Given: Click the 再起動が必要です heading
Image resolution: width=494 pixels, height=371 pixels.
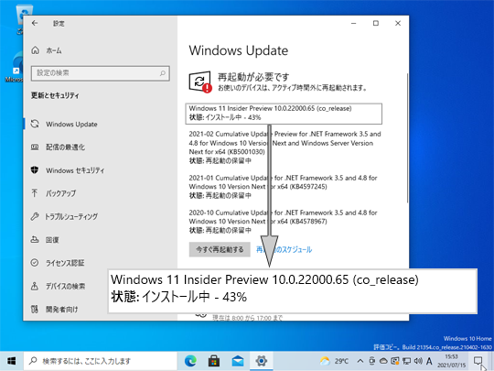Looking at the screenshot, I should (x=253, y=77).
